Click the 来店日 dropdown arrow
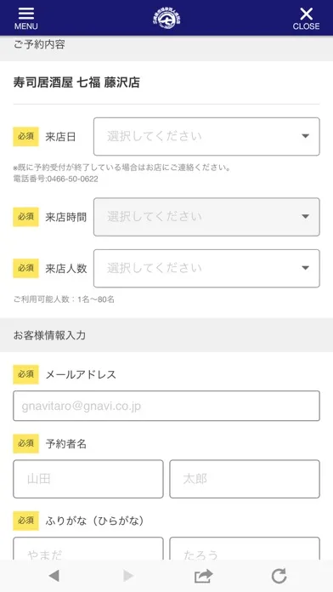Viewport: 333px width, 592px height. [x=306, y=136]
